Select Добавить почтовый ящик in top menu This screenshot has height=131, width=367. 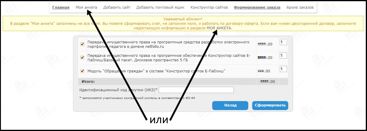tap(161, 7)
